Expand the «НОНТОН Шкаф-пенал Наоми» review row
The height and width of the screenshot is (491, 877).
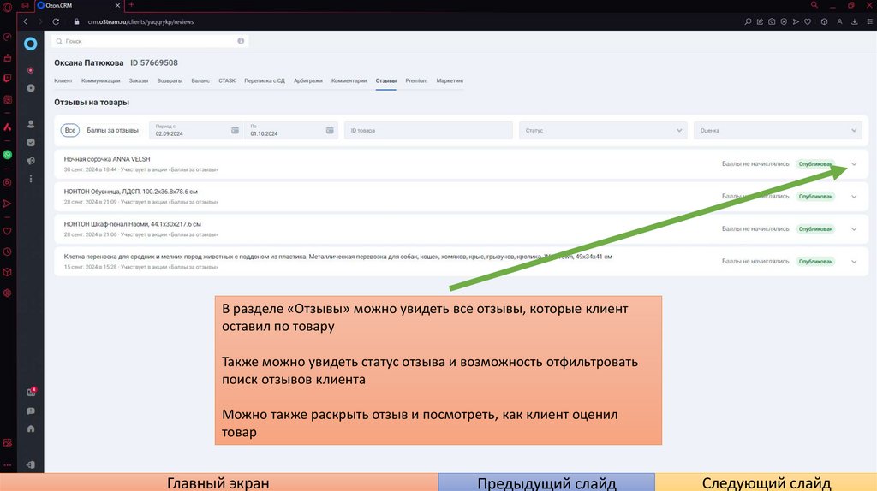[854, 229]
